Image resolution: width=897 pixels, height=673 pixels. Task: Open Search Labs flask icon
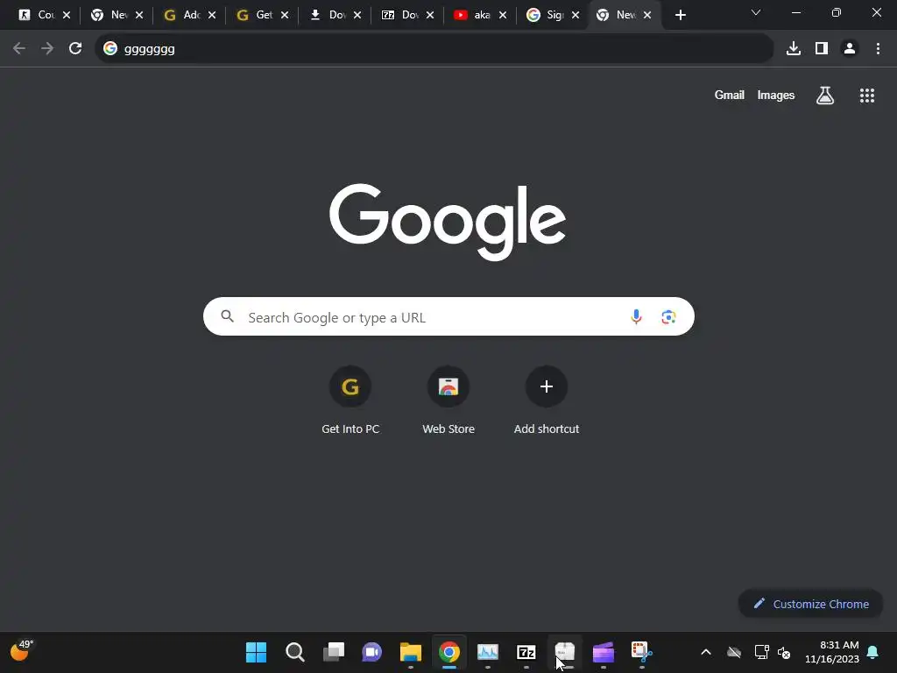[825, 96]
